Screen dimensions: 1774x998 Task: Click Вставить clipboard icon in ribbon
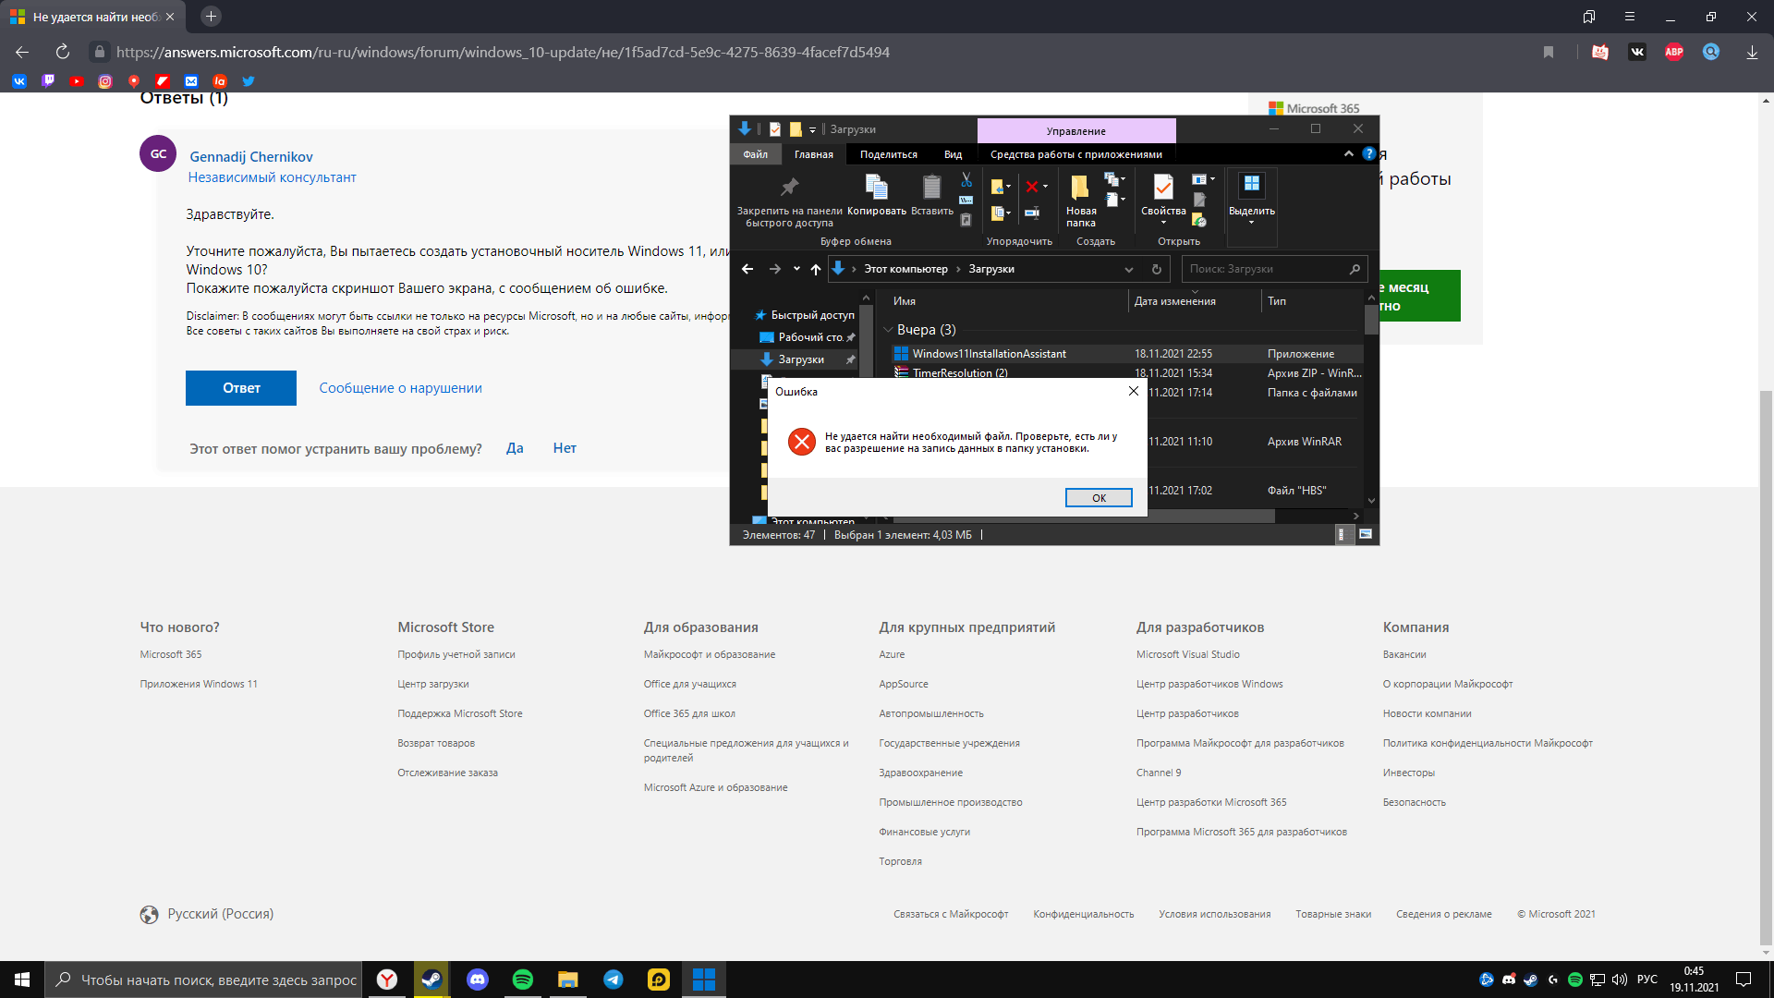(x=931, y=188)
